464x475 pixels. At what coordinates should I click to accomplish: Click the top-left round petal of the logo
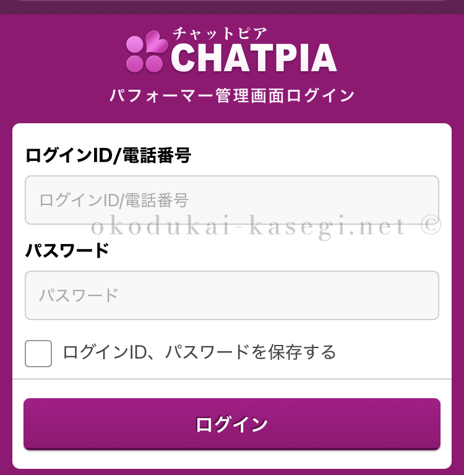(135, 44)
